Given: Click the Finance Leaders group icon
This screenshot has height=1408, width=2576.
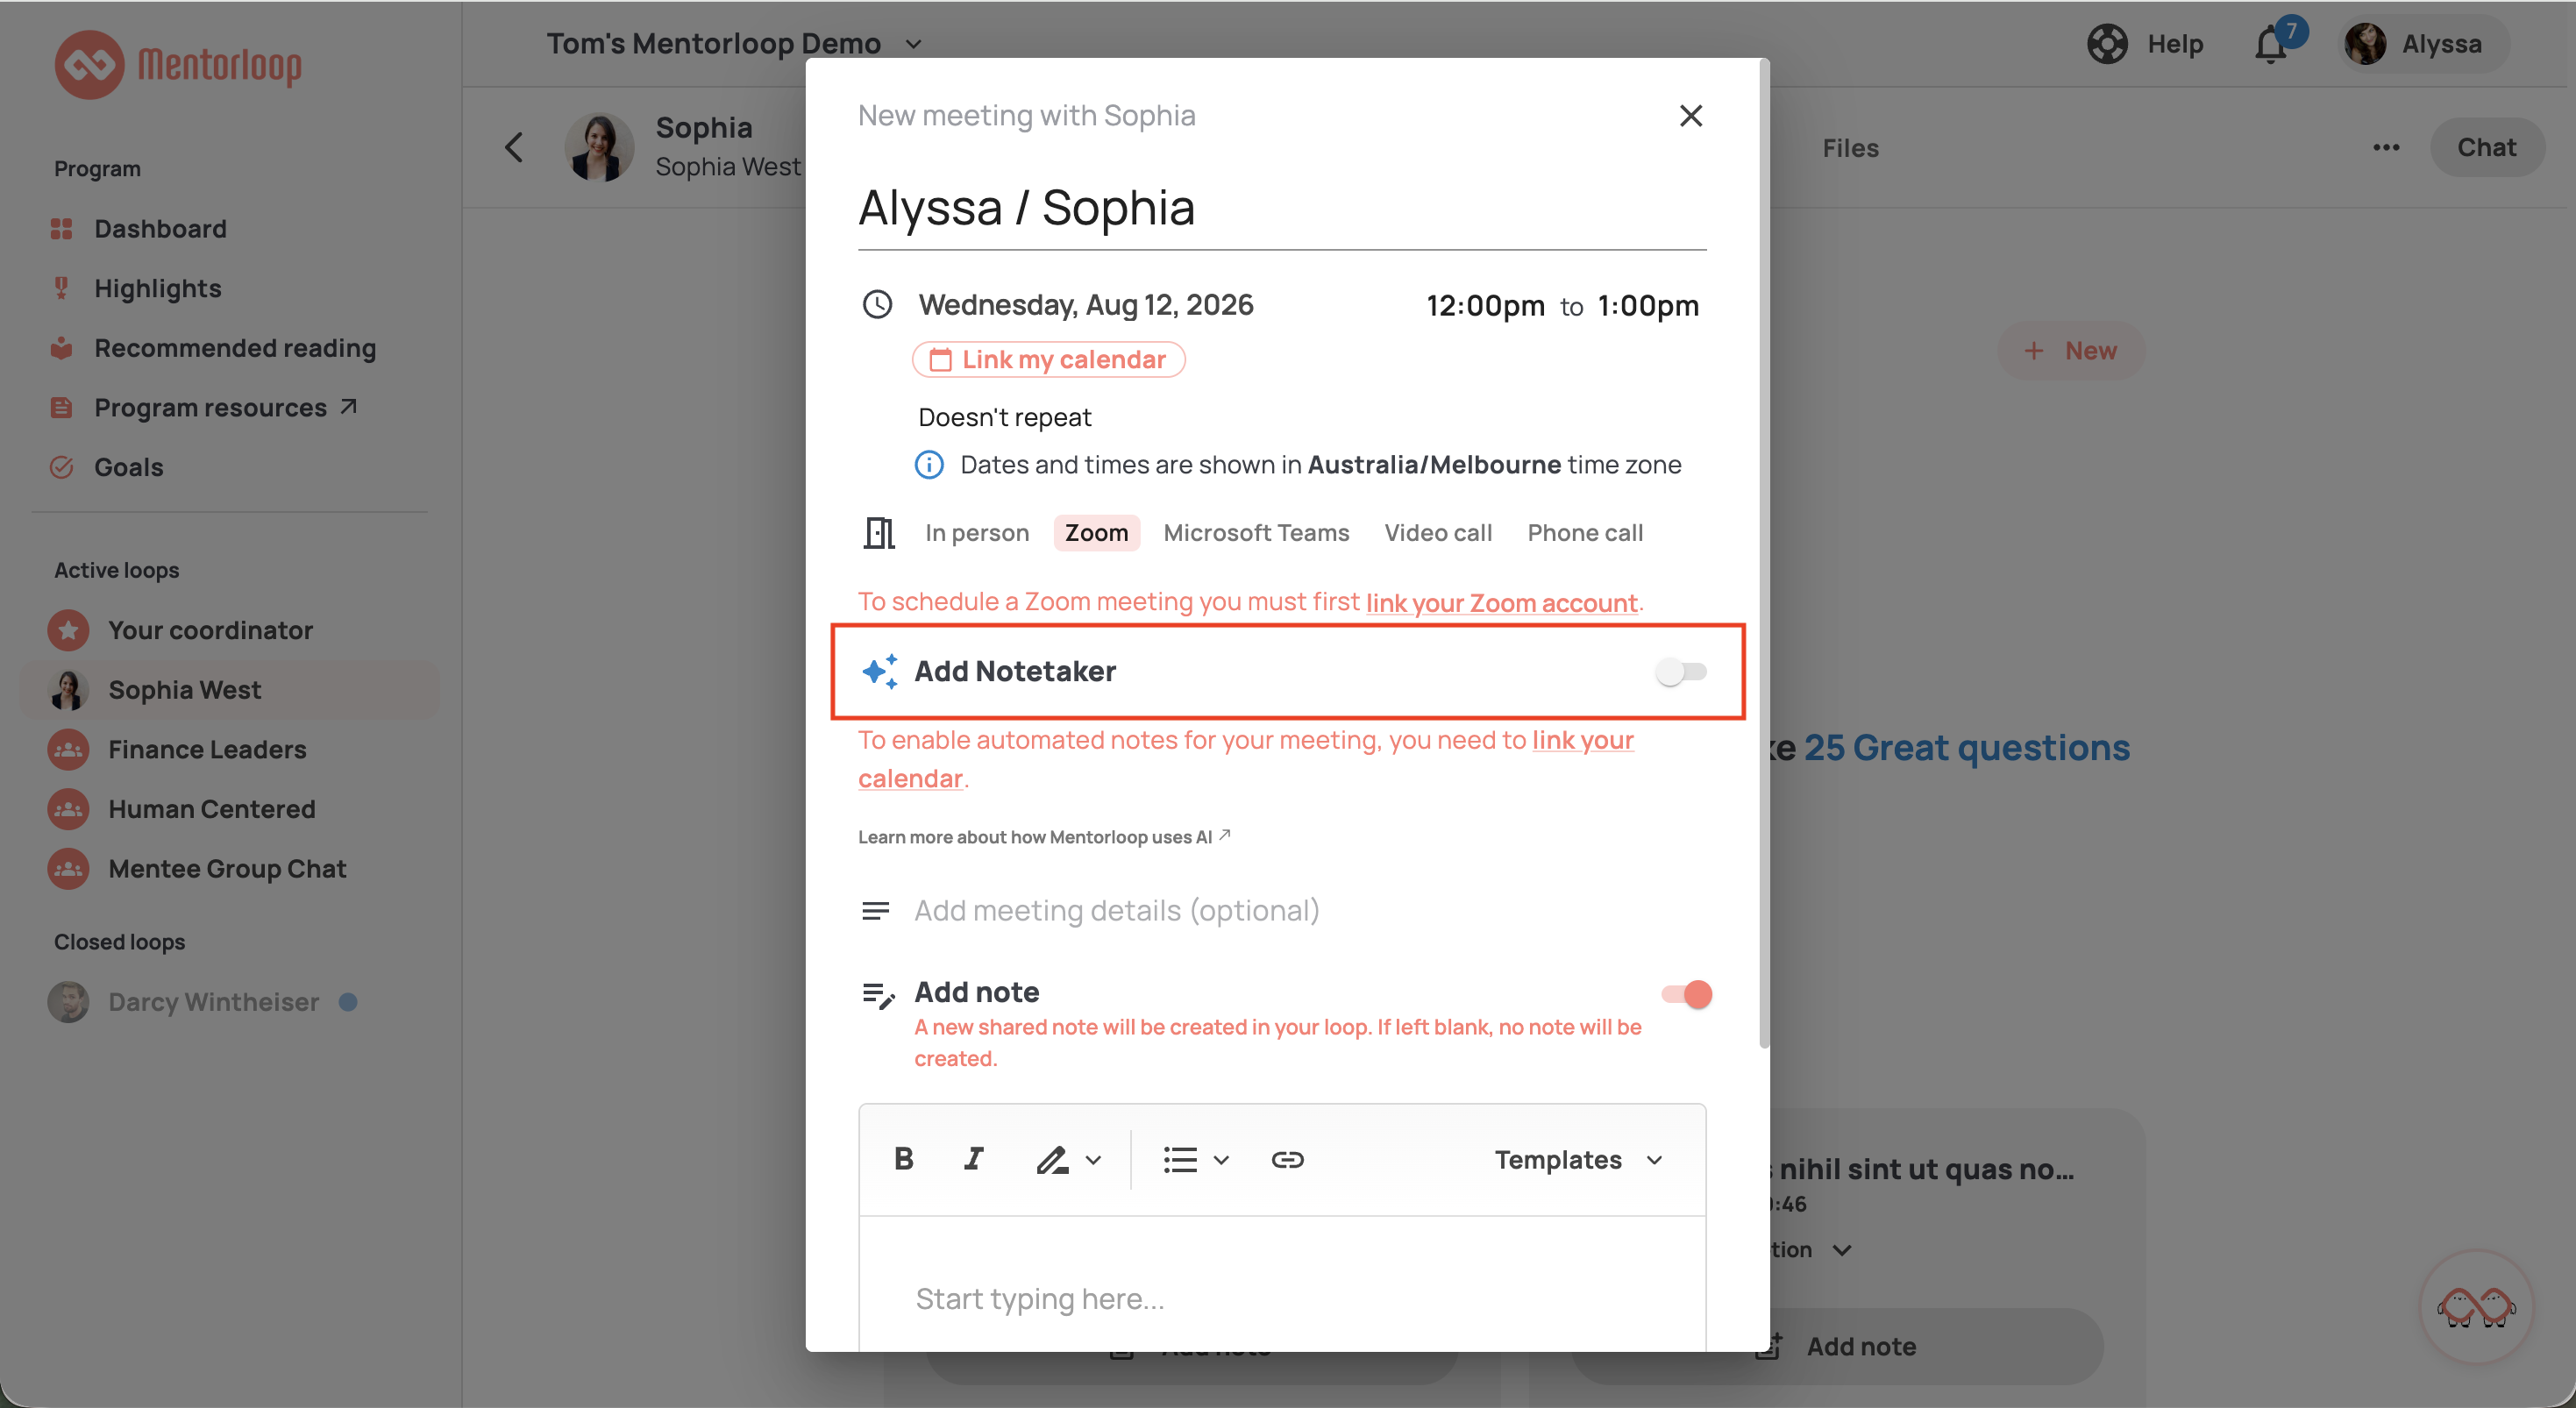Looking at the screenshot, I should 68,749.
